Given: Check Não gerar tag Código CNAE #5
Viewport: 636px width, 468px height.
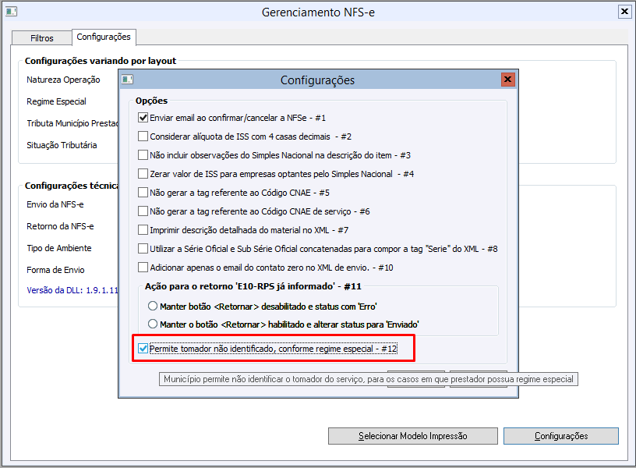Looking at the screenshot, I should [143, 193].
